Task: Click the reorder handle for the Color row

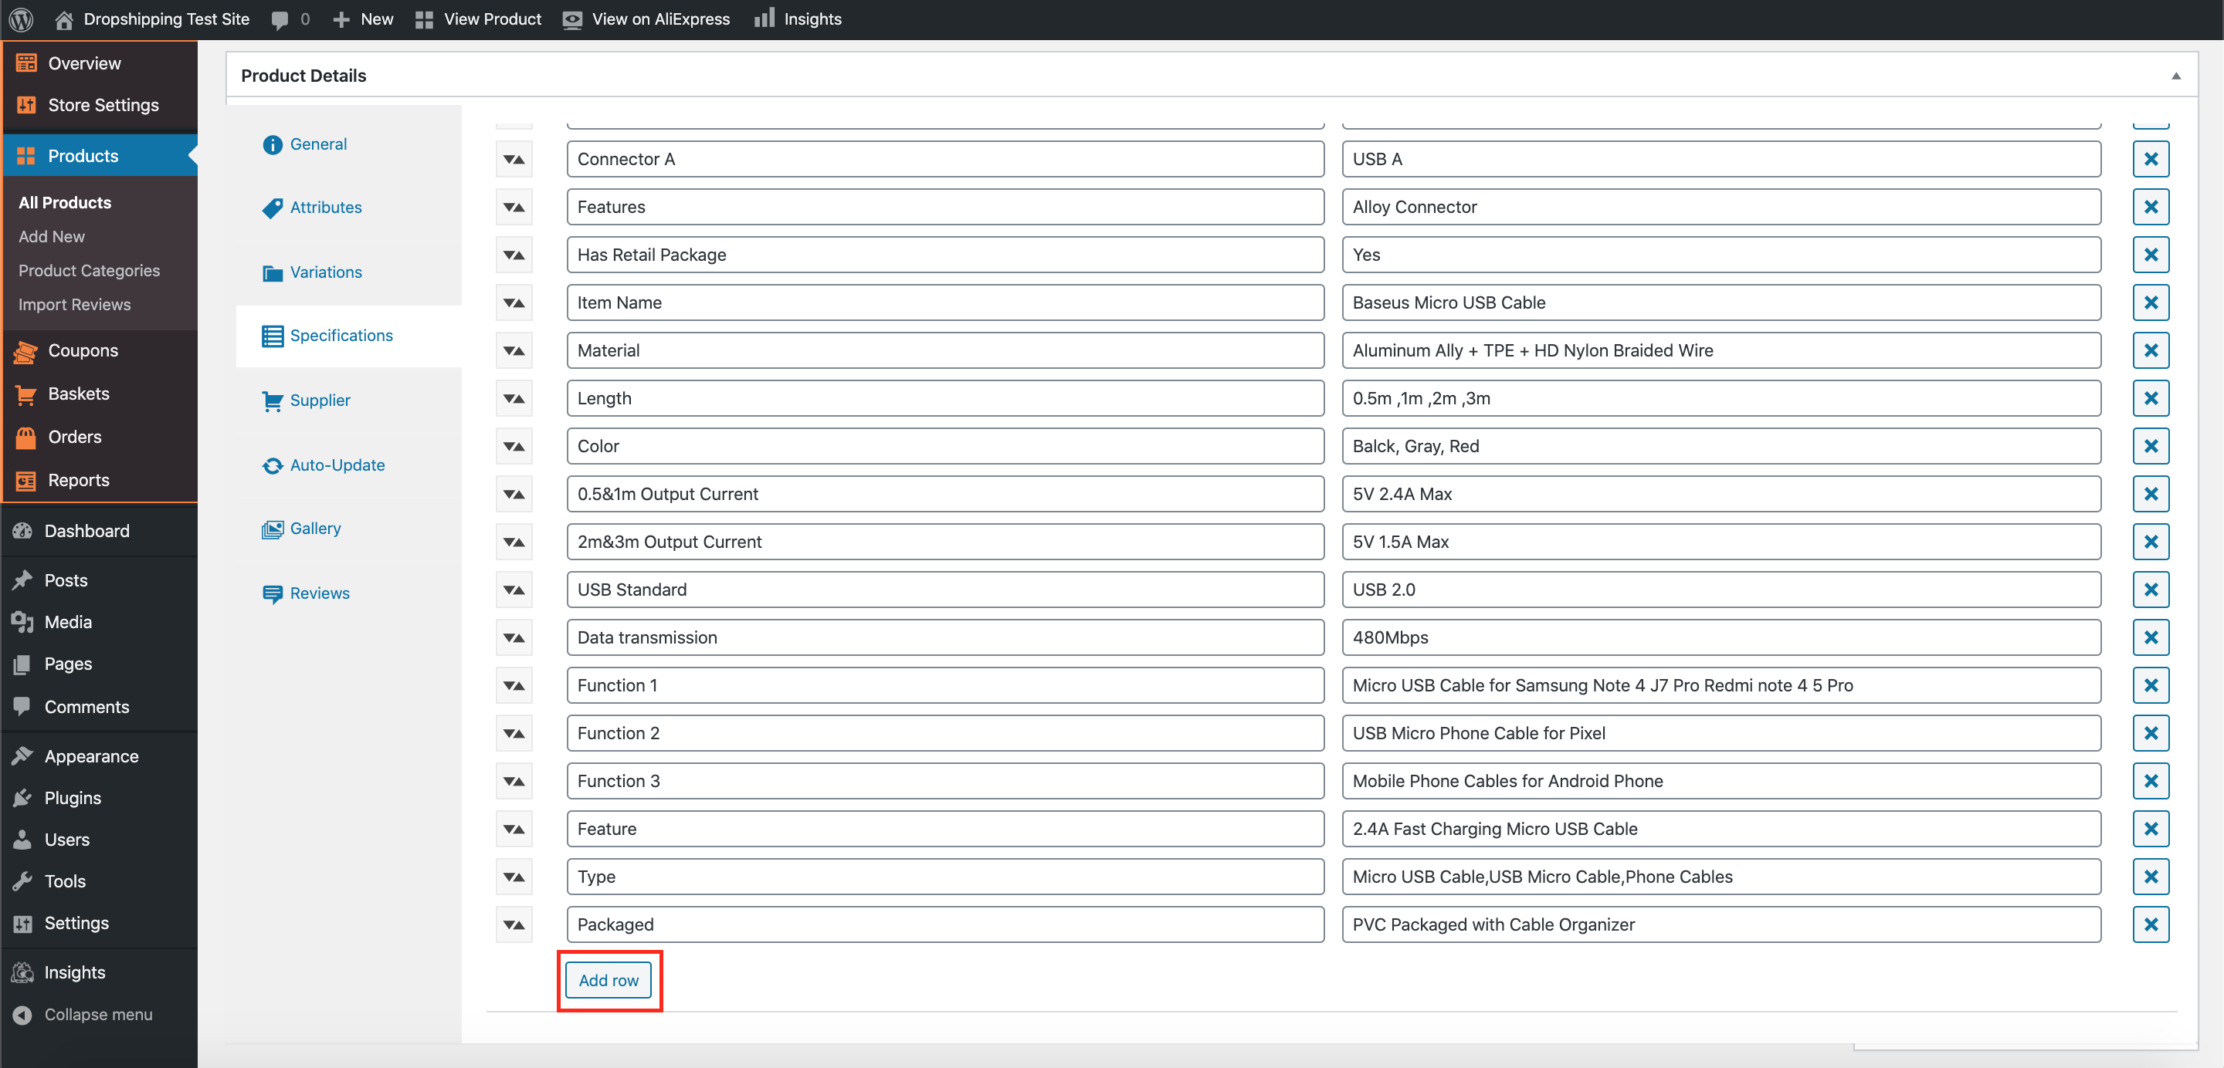Action: click(514, 446)
